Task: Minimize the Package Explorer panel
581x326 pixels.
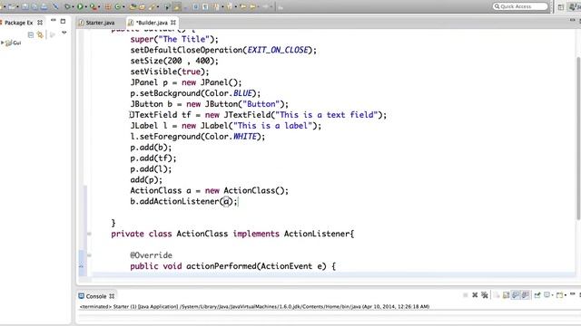Action: tap(54, 20)
